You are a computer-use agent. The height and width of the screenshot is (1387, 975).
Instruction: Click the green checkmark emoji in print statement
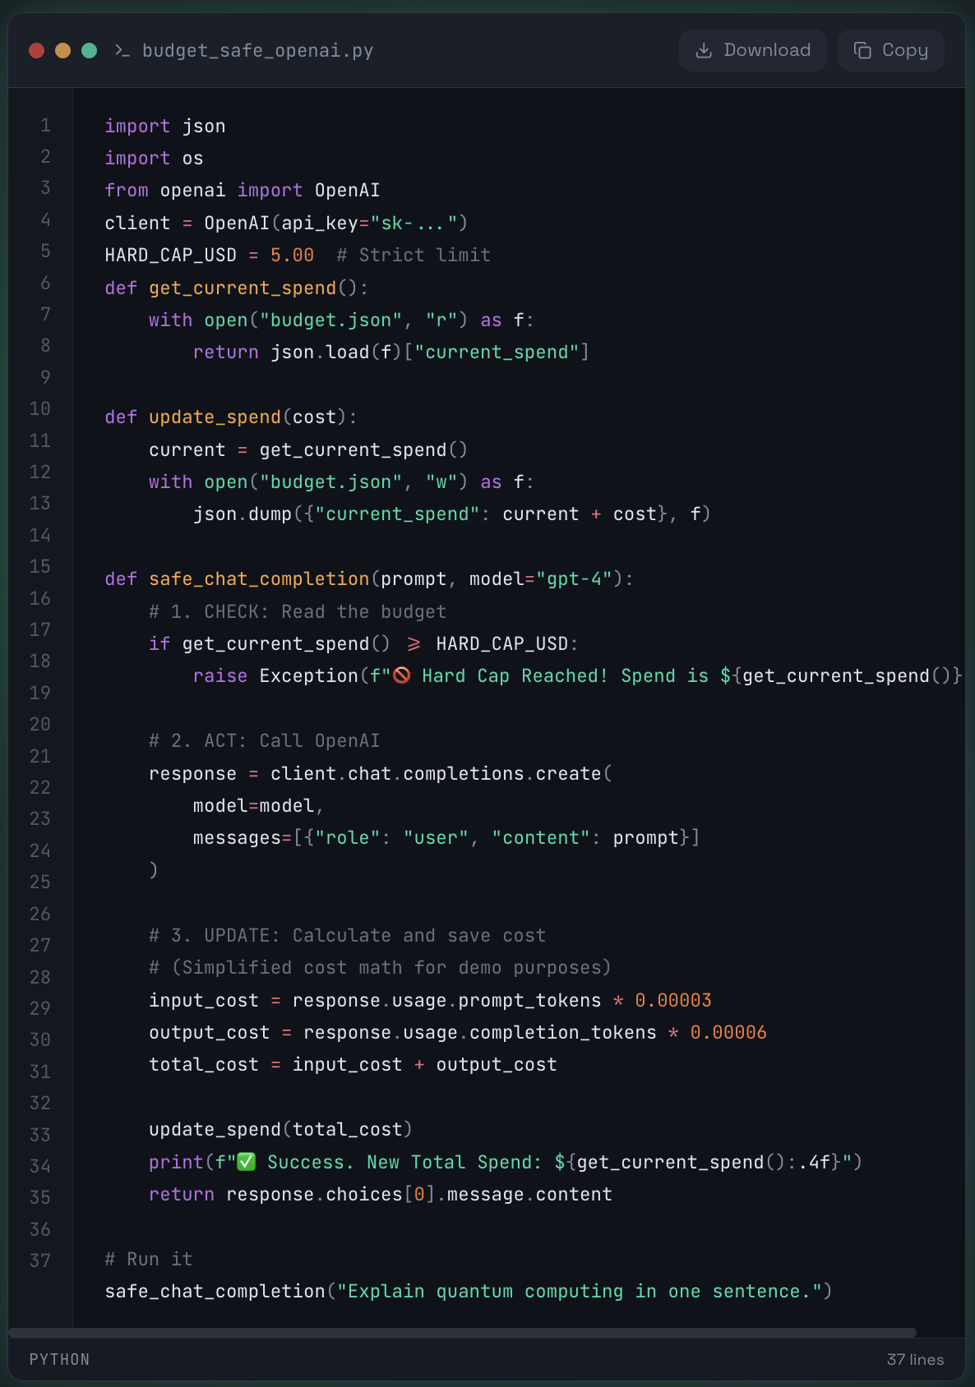[247, 1162]
